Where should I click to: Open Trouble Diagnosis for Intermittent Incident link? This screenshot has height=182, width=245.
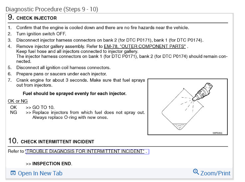click(87, 151)
